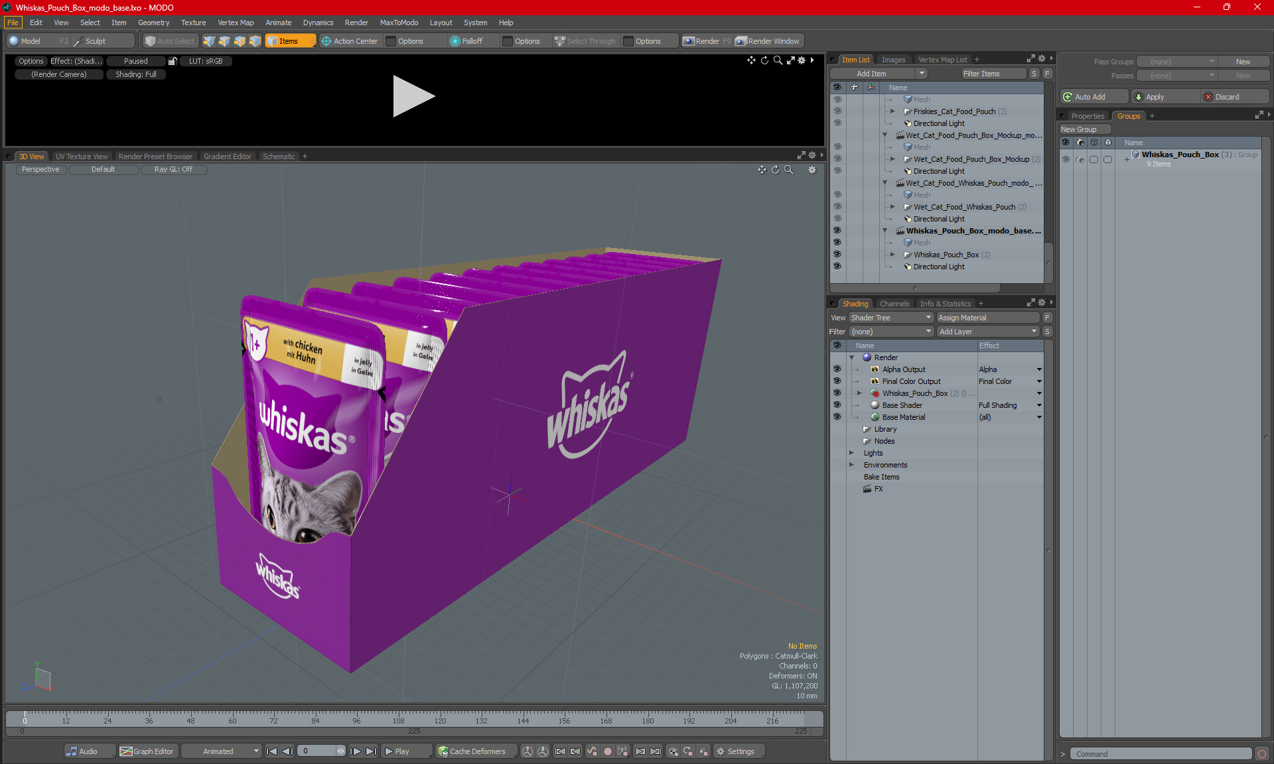Open the Geometry menu

153,23
